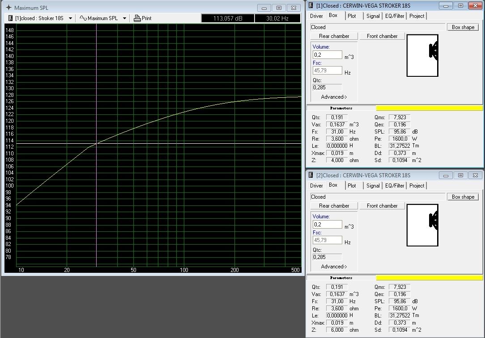Click the crosshair icon in Maximum SPL title bar
Viewport: 485px width, 338px height.
click(x=9, y=8)
